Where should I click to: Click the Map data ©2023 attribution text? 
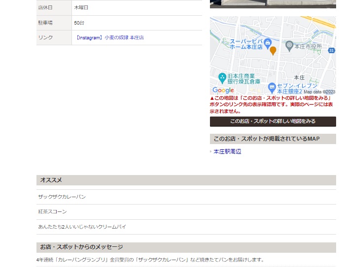point(319,91)
